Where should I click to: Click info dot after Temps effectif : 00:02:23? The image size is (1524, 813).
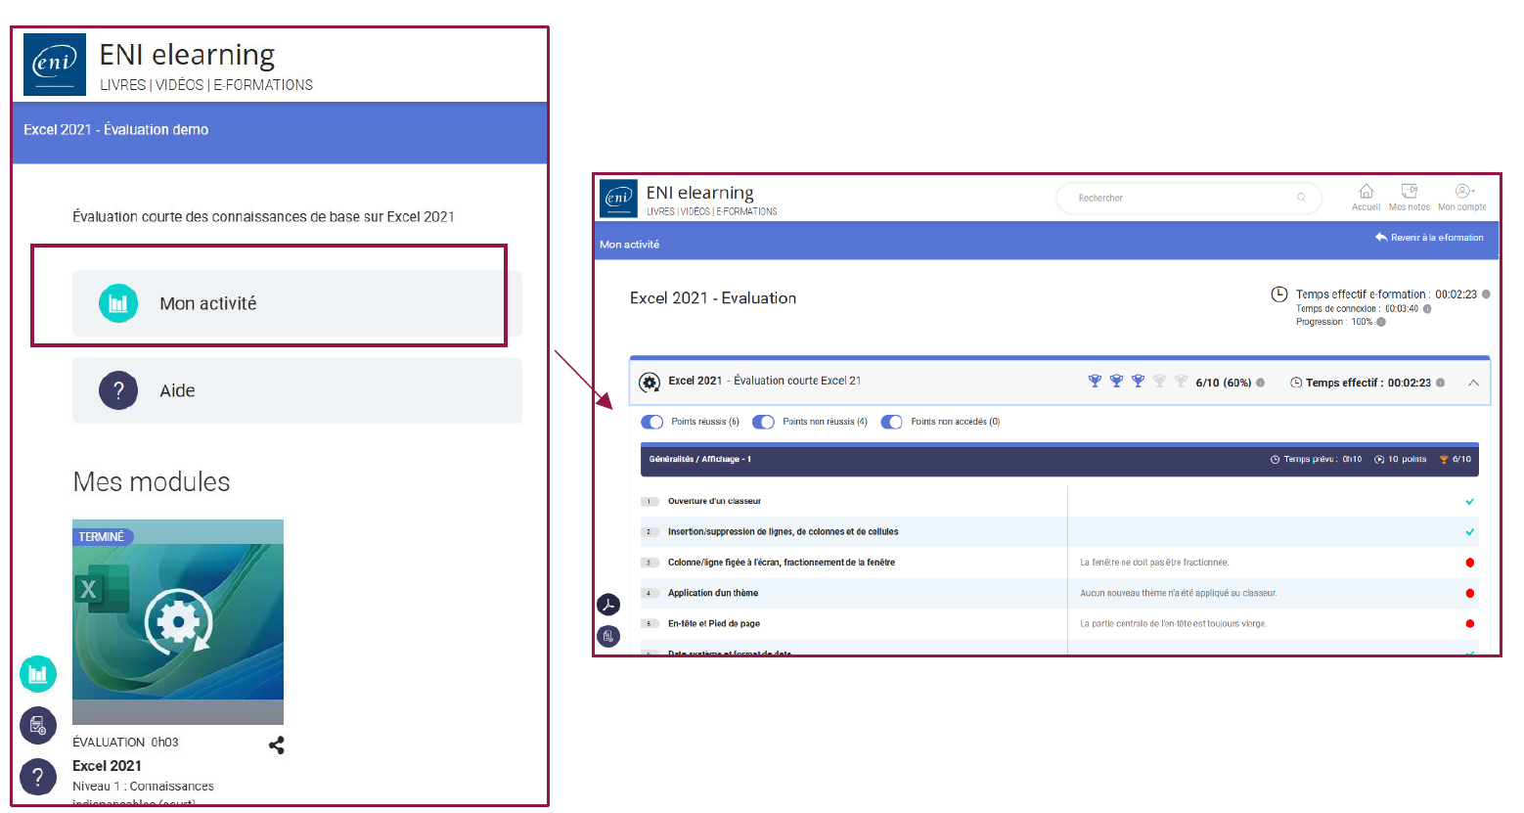point(1440,383)
